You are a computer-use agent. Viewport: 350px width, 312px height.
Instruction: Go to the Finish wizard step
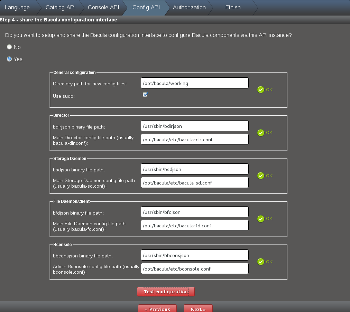[x=233, y=7]
